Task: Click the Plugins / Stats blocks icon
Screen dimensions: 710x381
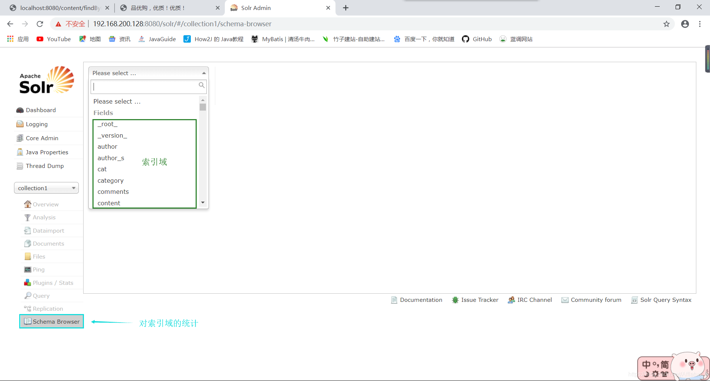Action: [x=28, y=283]
